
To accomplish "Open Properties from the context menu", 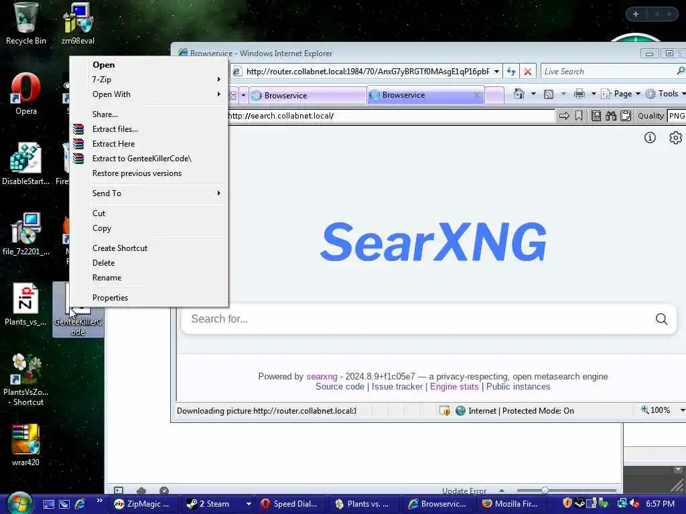I will pos(149,298).
